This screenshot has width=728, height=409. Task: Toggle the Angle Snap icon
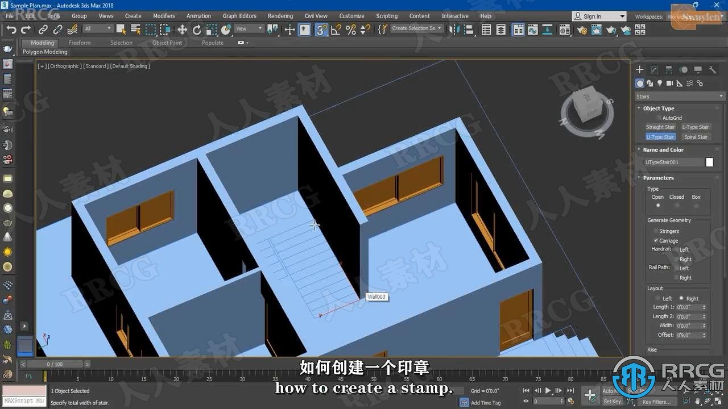point(336,30)
